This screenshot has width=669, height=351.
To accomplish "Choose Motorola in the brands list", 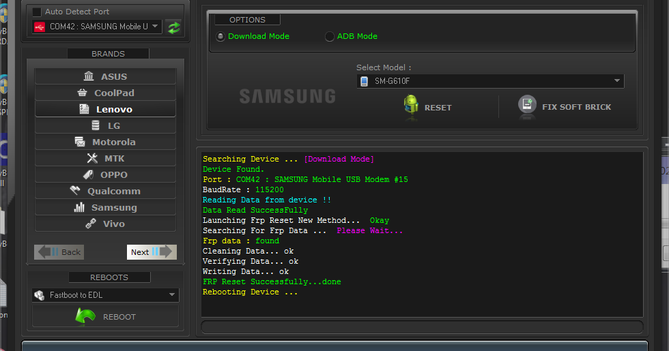I will 105,142.
